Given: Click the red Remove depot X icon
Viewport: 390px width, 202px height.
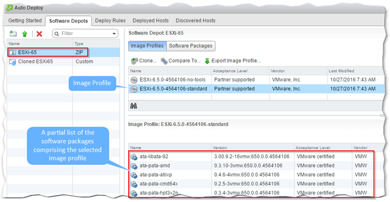Looking at the screenshot, I should tap(39, 34).
